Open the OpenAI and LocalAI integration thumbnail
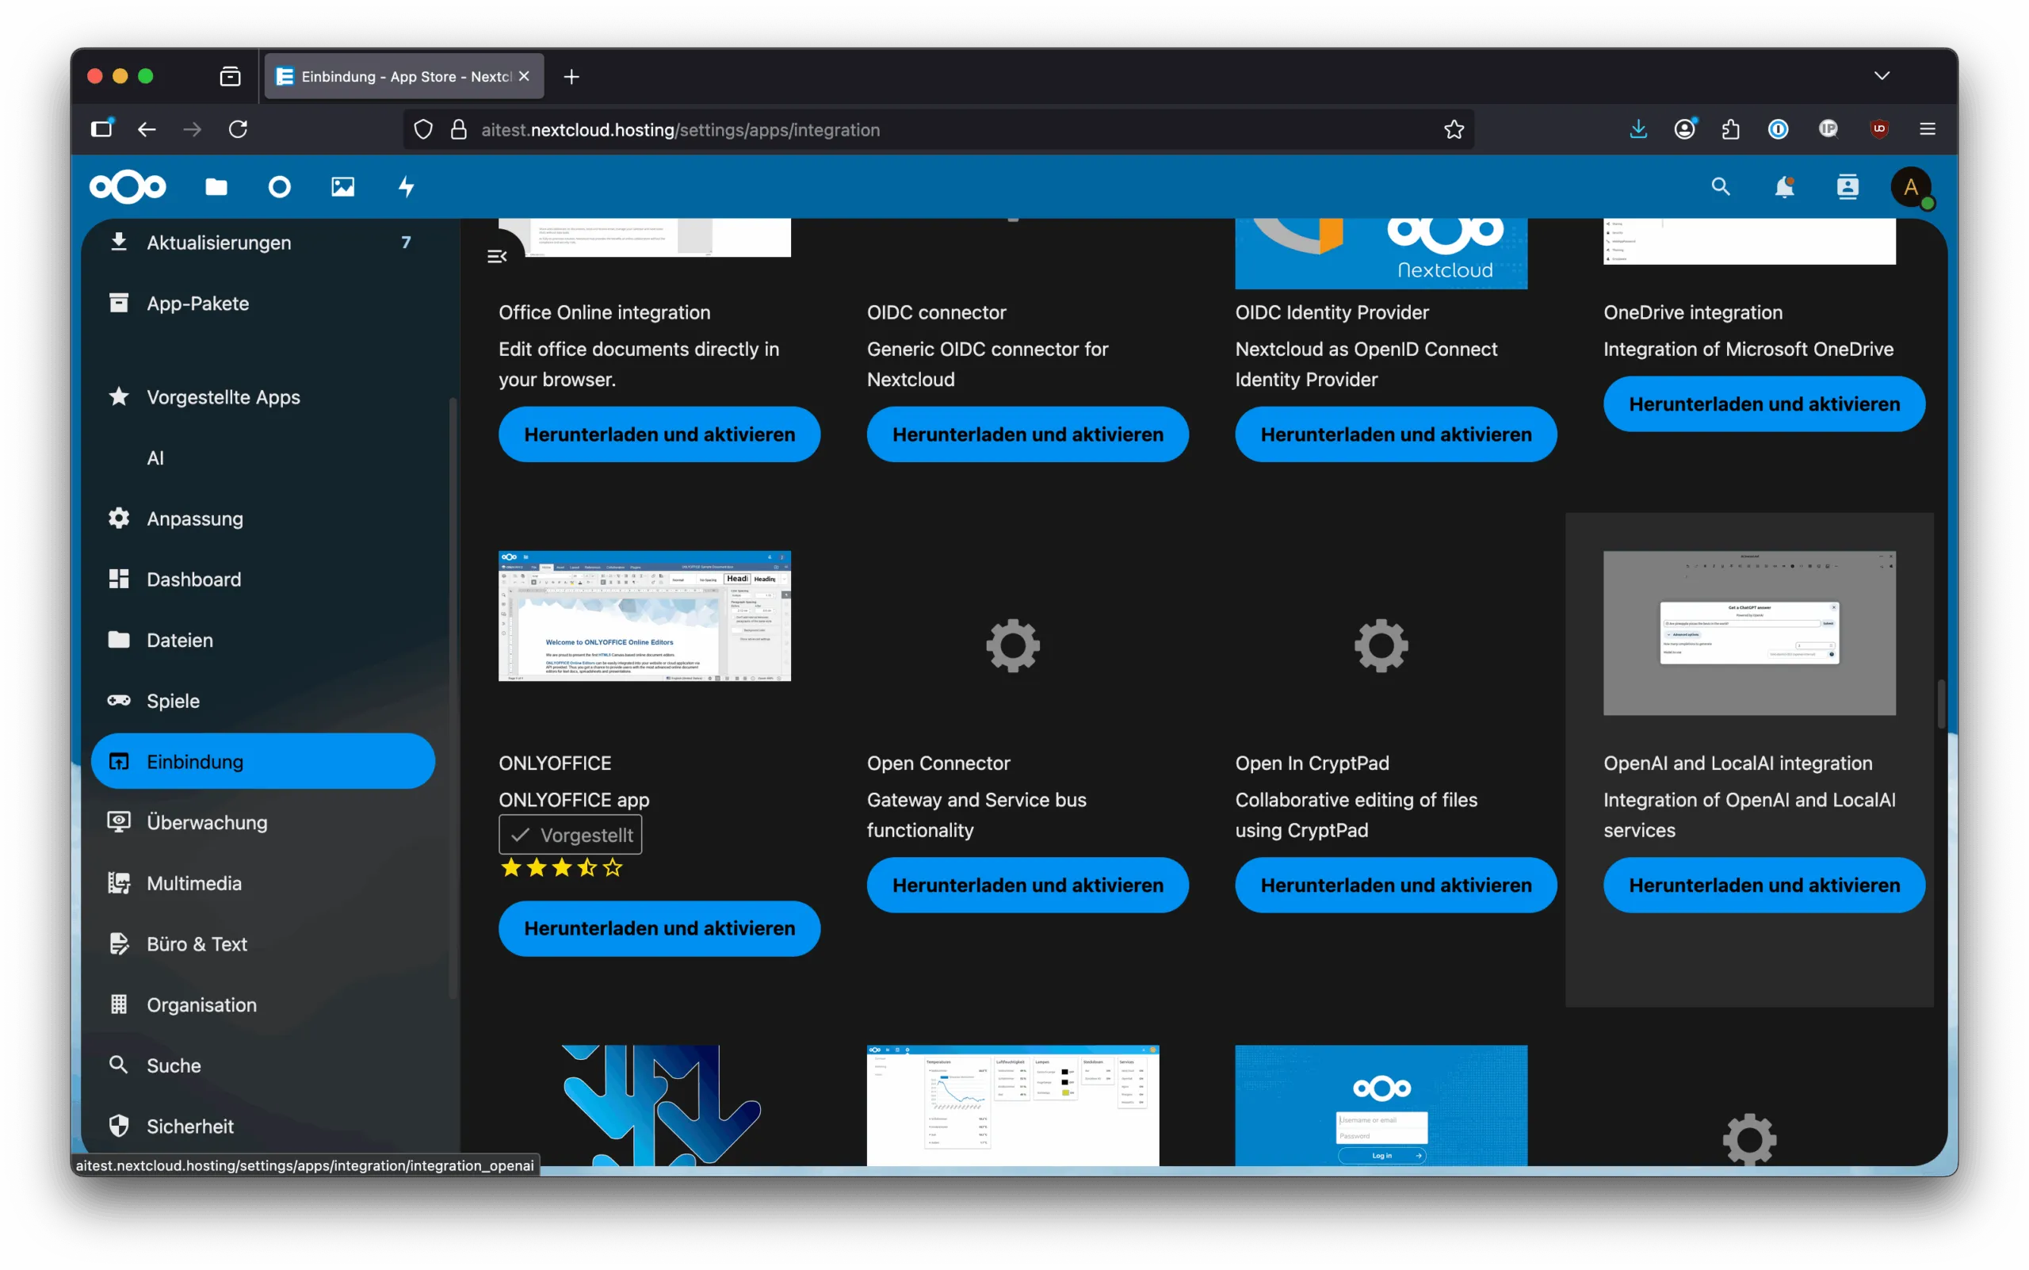 1749,633
